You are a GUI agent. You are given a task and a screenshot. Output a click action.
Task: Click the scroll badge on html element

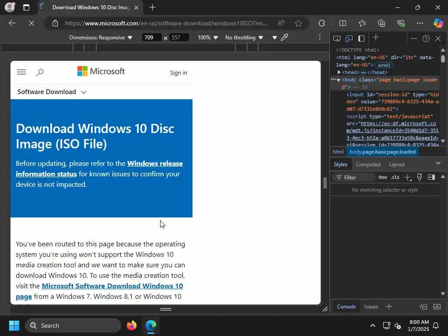click(x=384, y=65)
